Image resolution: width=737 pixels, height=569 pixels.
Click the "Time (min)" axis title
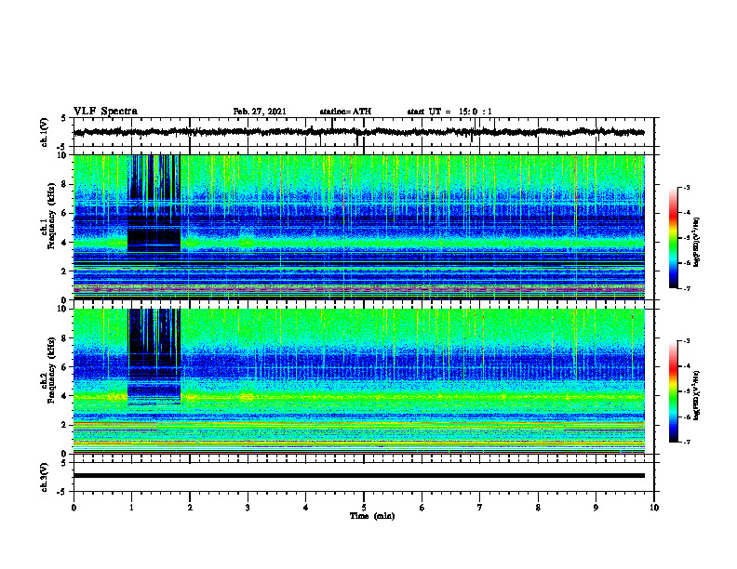(x=372, y=516)
